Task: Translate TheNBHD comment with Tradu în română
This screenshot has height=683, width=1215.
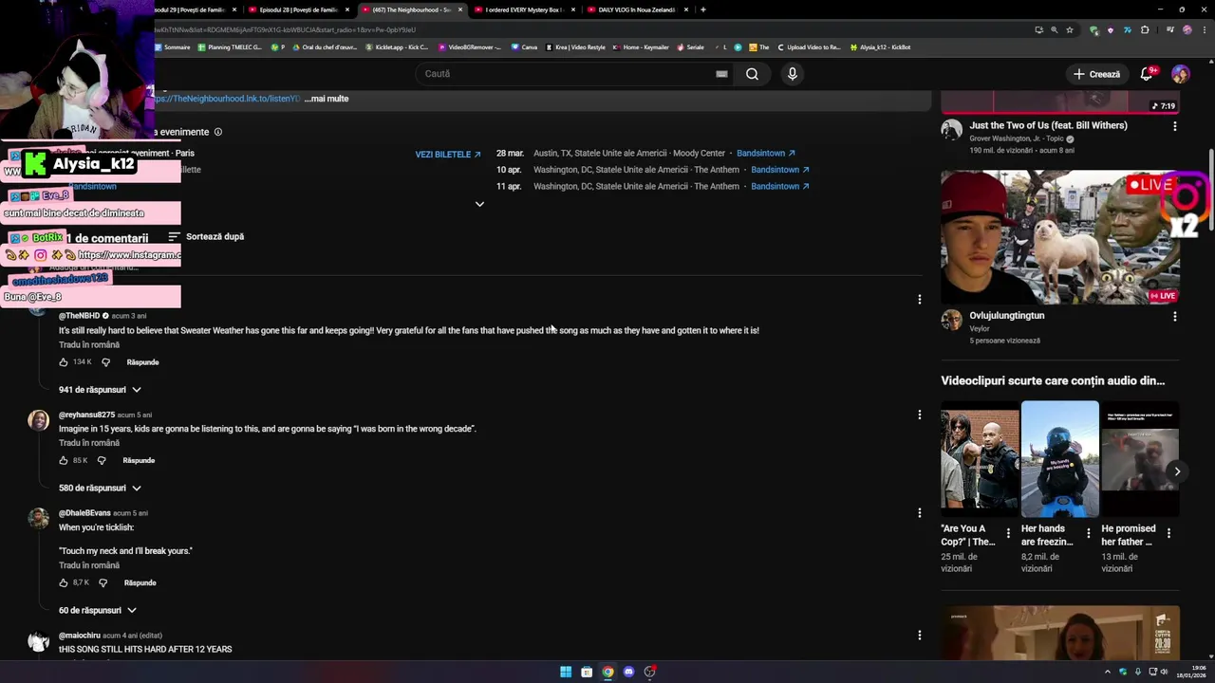Action: tap(89, 345)
